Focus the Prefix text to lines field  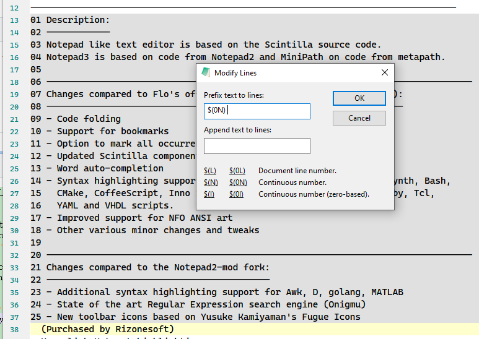click(x=257, y=111)
